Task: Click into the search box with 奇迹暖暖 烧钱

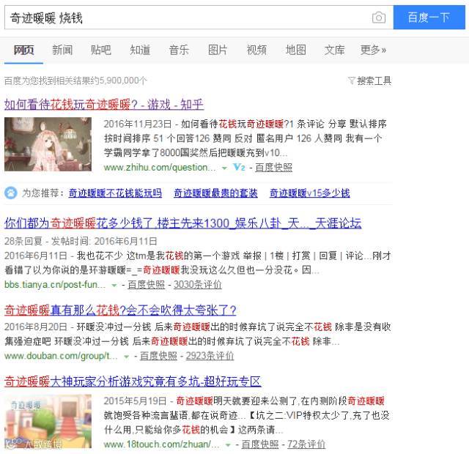Action: click(x=187, y=18)
